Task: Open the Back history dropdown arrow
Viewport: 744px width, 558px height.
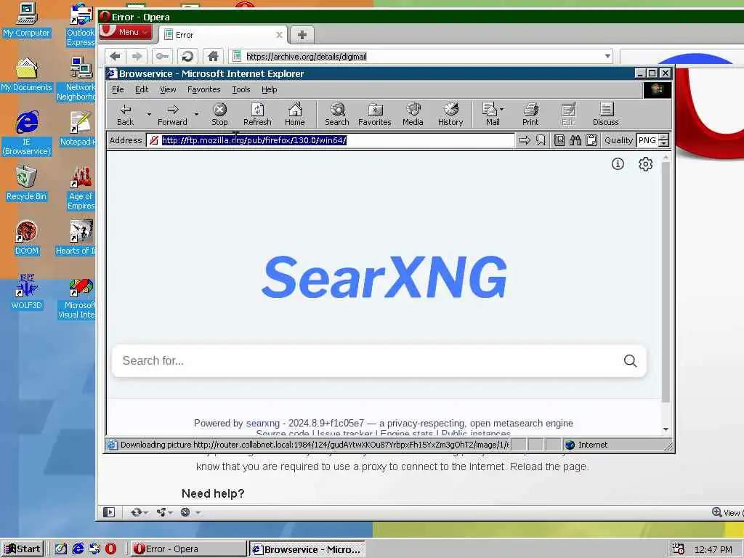Action: (x=149, y=114)
